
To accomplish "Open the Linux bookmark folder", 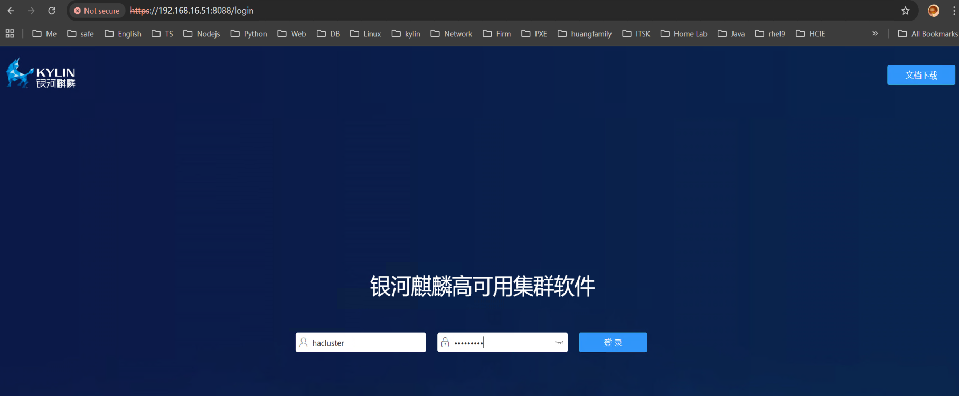I will [x=365, y=34].
